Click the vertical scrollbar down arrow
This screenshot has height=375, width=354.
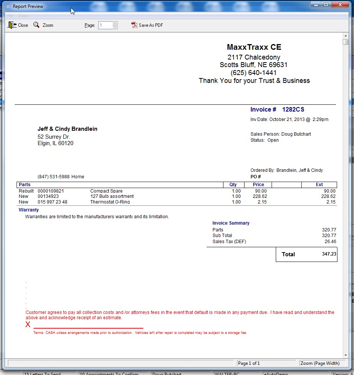click(345, 355)
